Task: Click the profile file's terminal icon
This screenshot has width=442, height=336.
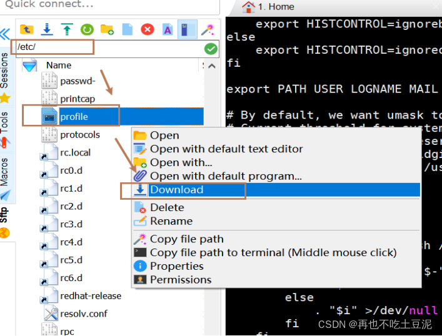Action: coord(49,117)
